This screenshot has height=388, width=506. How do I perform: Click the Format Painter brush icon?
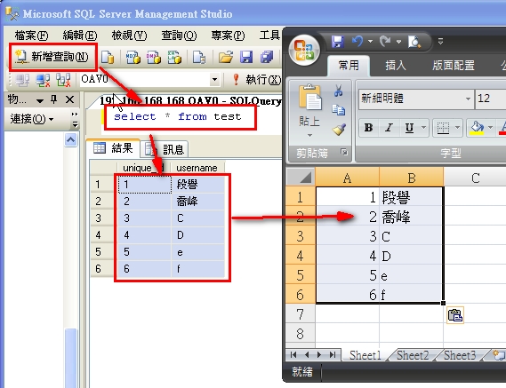[x=339, y=130]
